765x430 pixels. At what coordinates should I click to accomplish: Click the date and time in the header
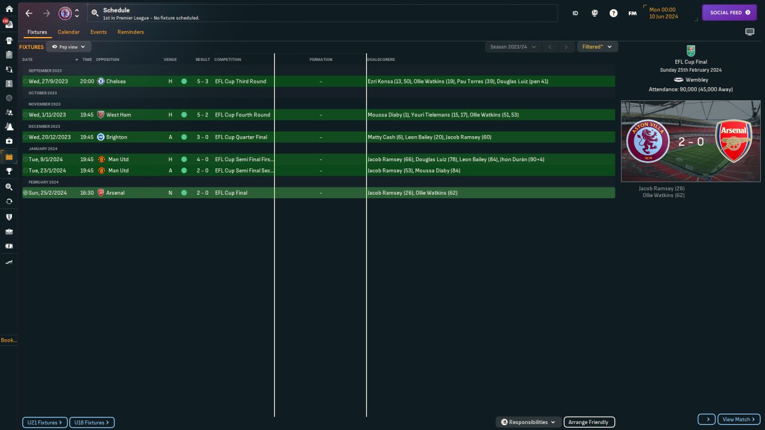[663, 13]
